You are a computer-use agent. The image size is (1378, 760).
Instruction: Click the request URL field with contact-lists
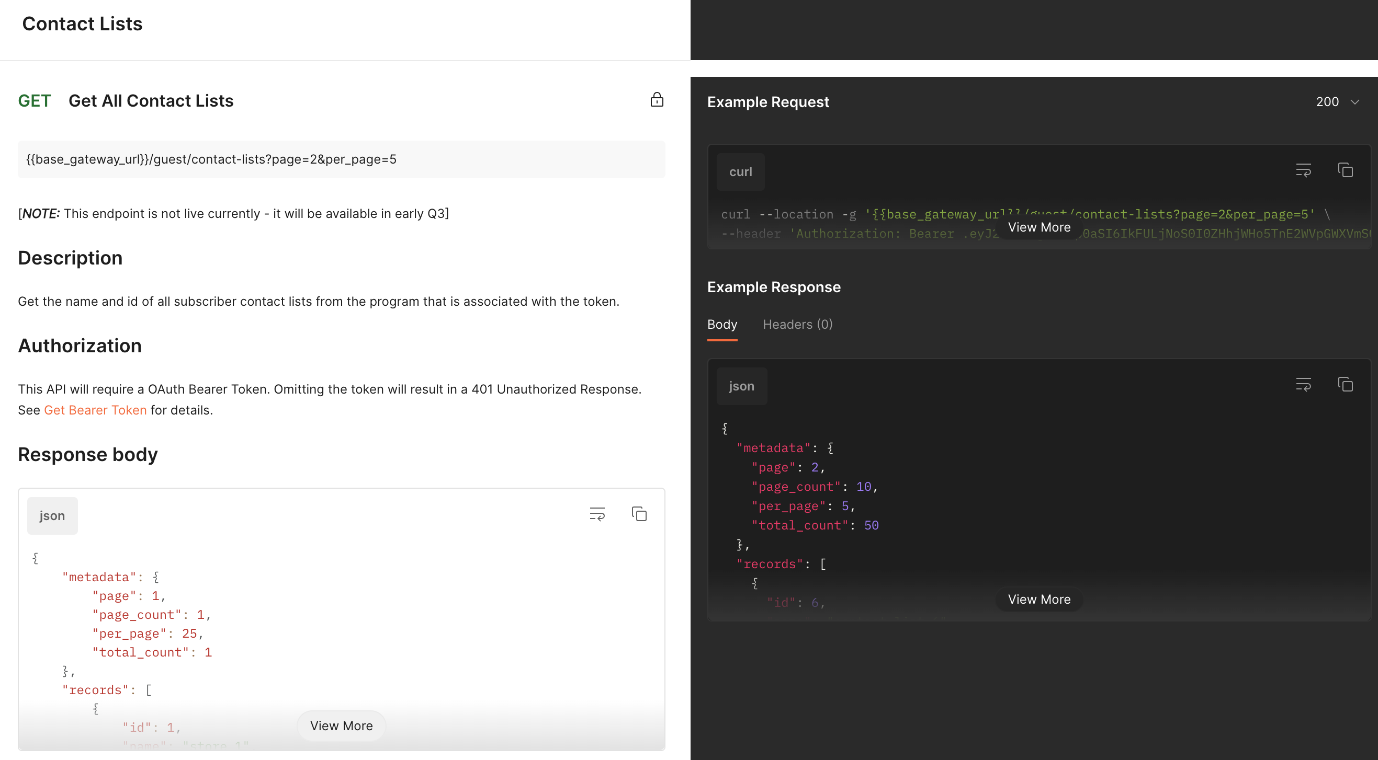coord(341,159)
